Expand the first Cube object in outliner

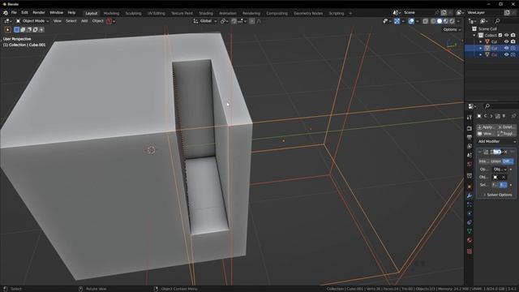pyautogui.click(x=481, y=41)
